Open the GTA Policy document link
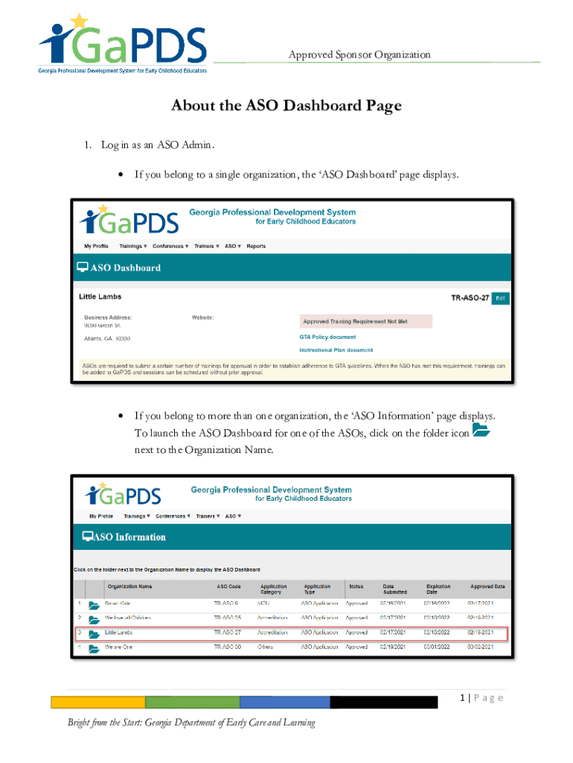 click(x=327, y=338)
